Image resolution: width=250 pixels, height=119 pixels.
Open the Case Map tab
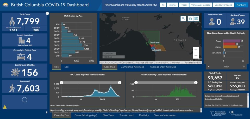(110, 67)
